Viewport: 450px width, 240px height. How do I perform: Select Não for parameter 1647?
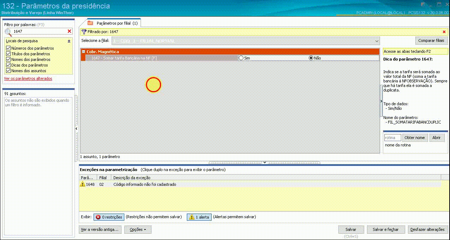coord(311,58)
